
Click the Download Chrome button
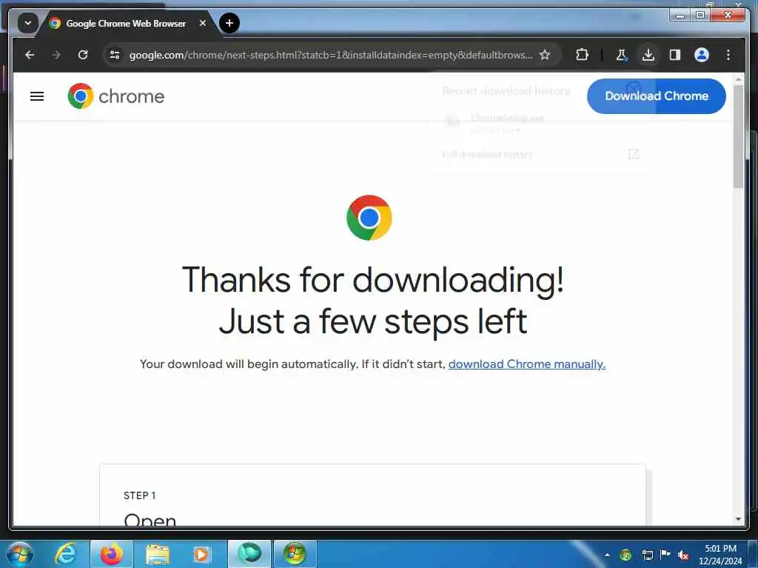656,96
